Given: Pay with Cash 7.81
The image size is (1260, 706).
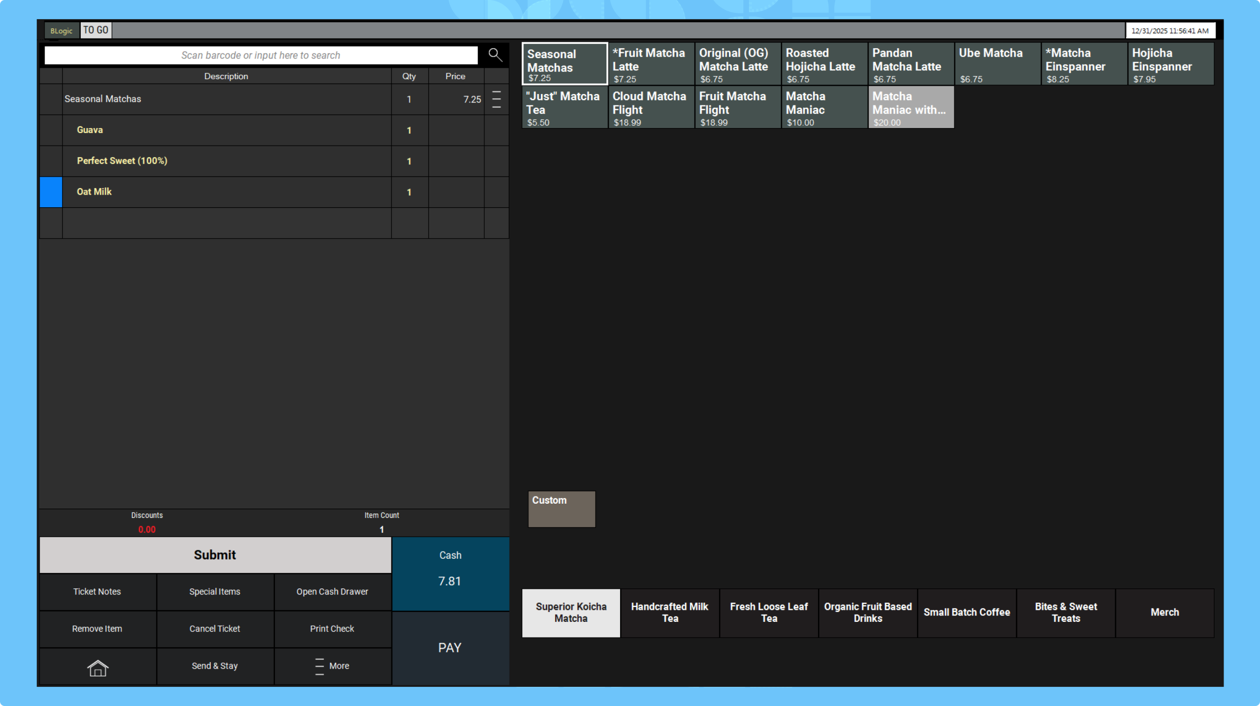Looking at the screenshot, I should tap(450, 574).
